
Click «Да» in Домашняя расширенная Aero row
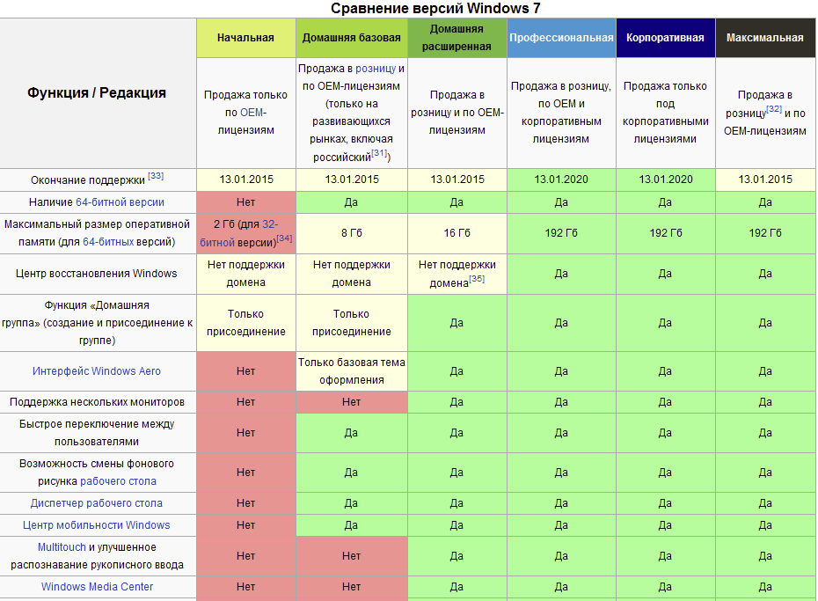(457, 371)
